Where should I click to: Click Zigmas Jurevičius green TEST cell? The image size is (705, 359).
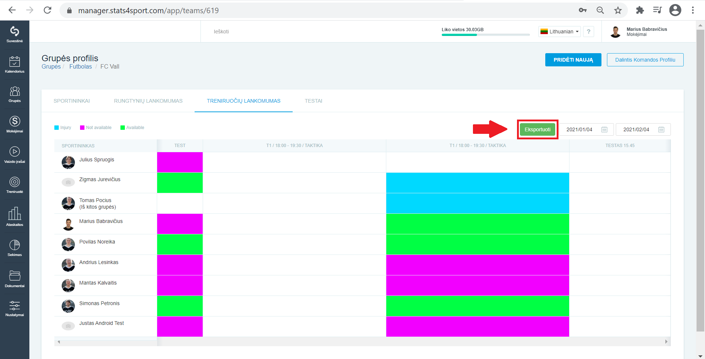pos(180,183)
